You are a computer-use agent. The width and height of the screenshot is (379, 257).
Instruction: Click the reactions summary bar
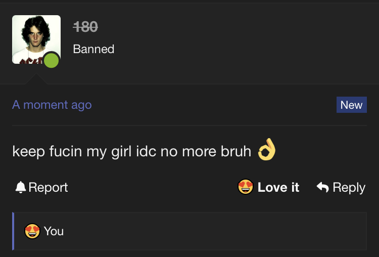coord(189,231)
